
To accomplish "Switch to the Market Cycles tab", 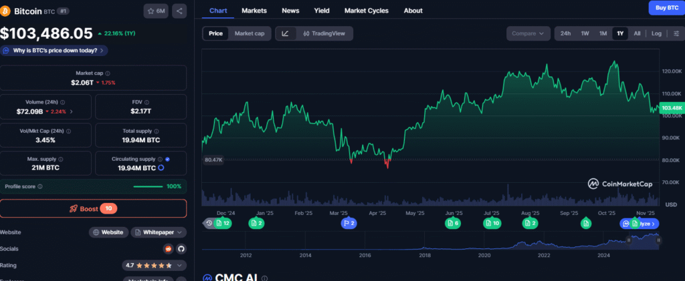I will click(x=367, y=11).
